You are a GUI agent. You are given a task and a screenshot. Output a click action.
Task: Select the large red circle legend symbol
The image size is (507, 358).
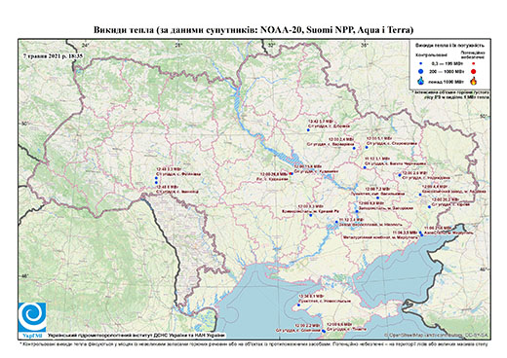(473, 71)
